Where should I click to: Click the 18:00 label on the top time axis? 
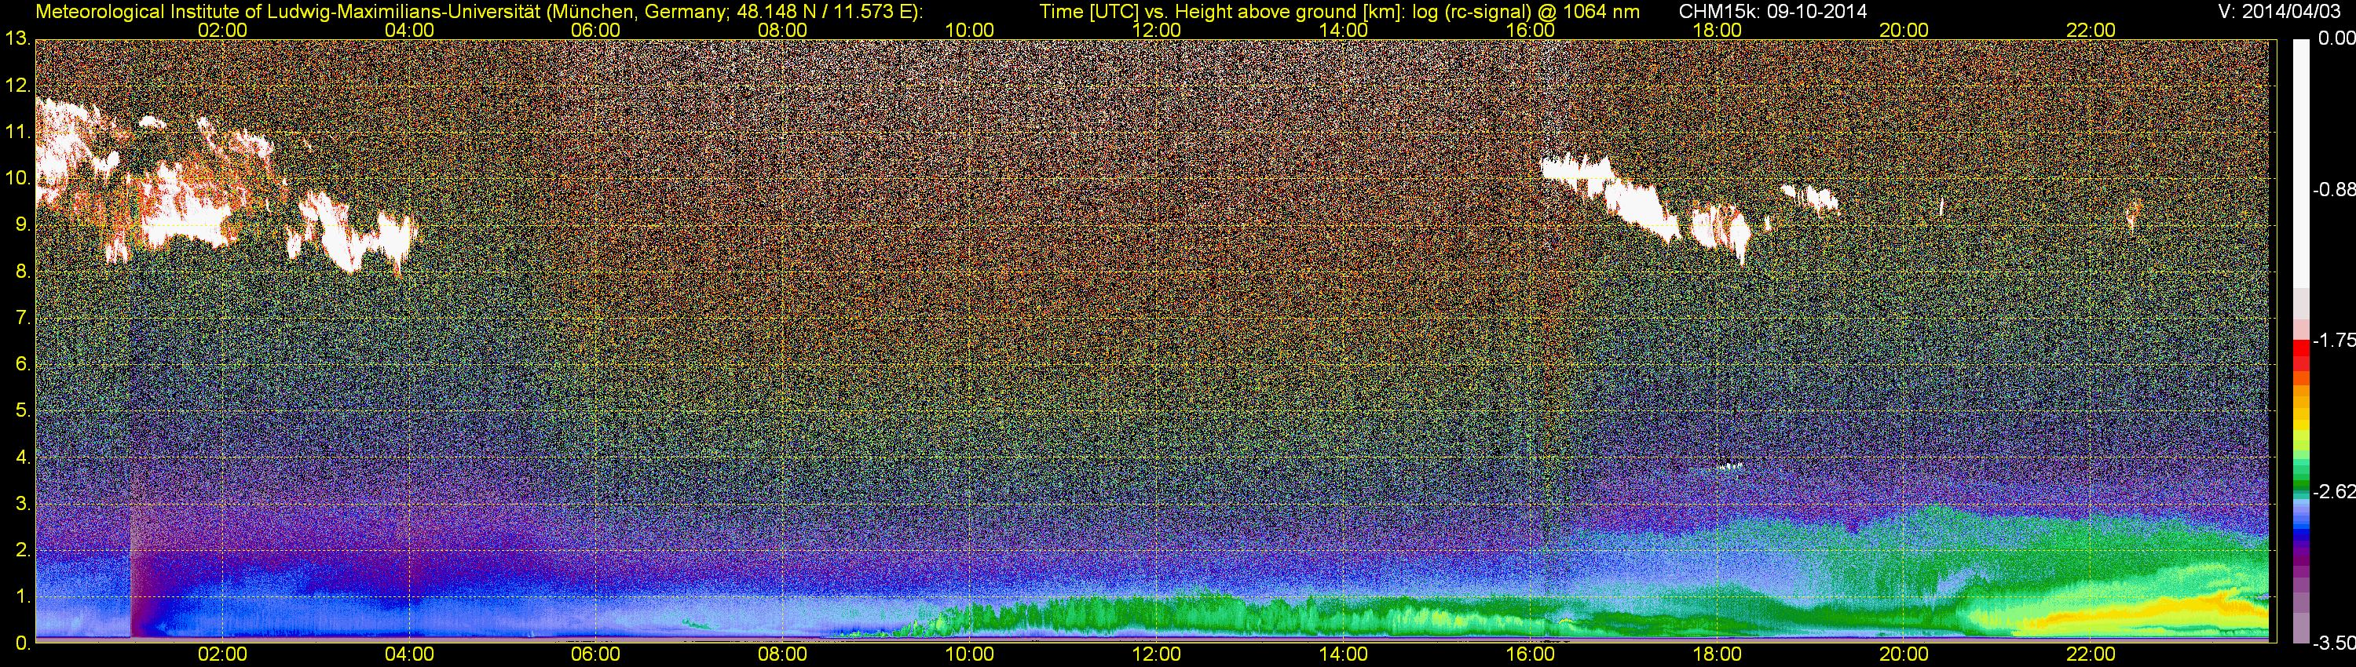(1717, 30)
